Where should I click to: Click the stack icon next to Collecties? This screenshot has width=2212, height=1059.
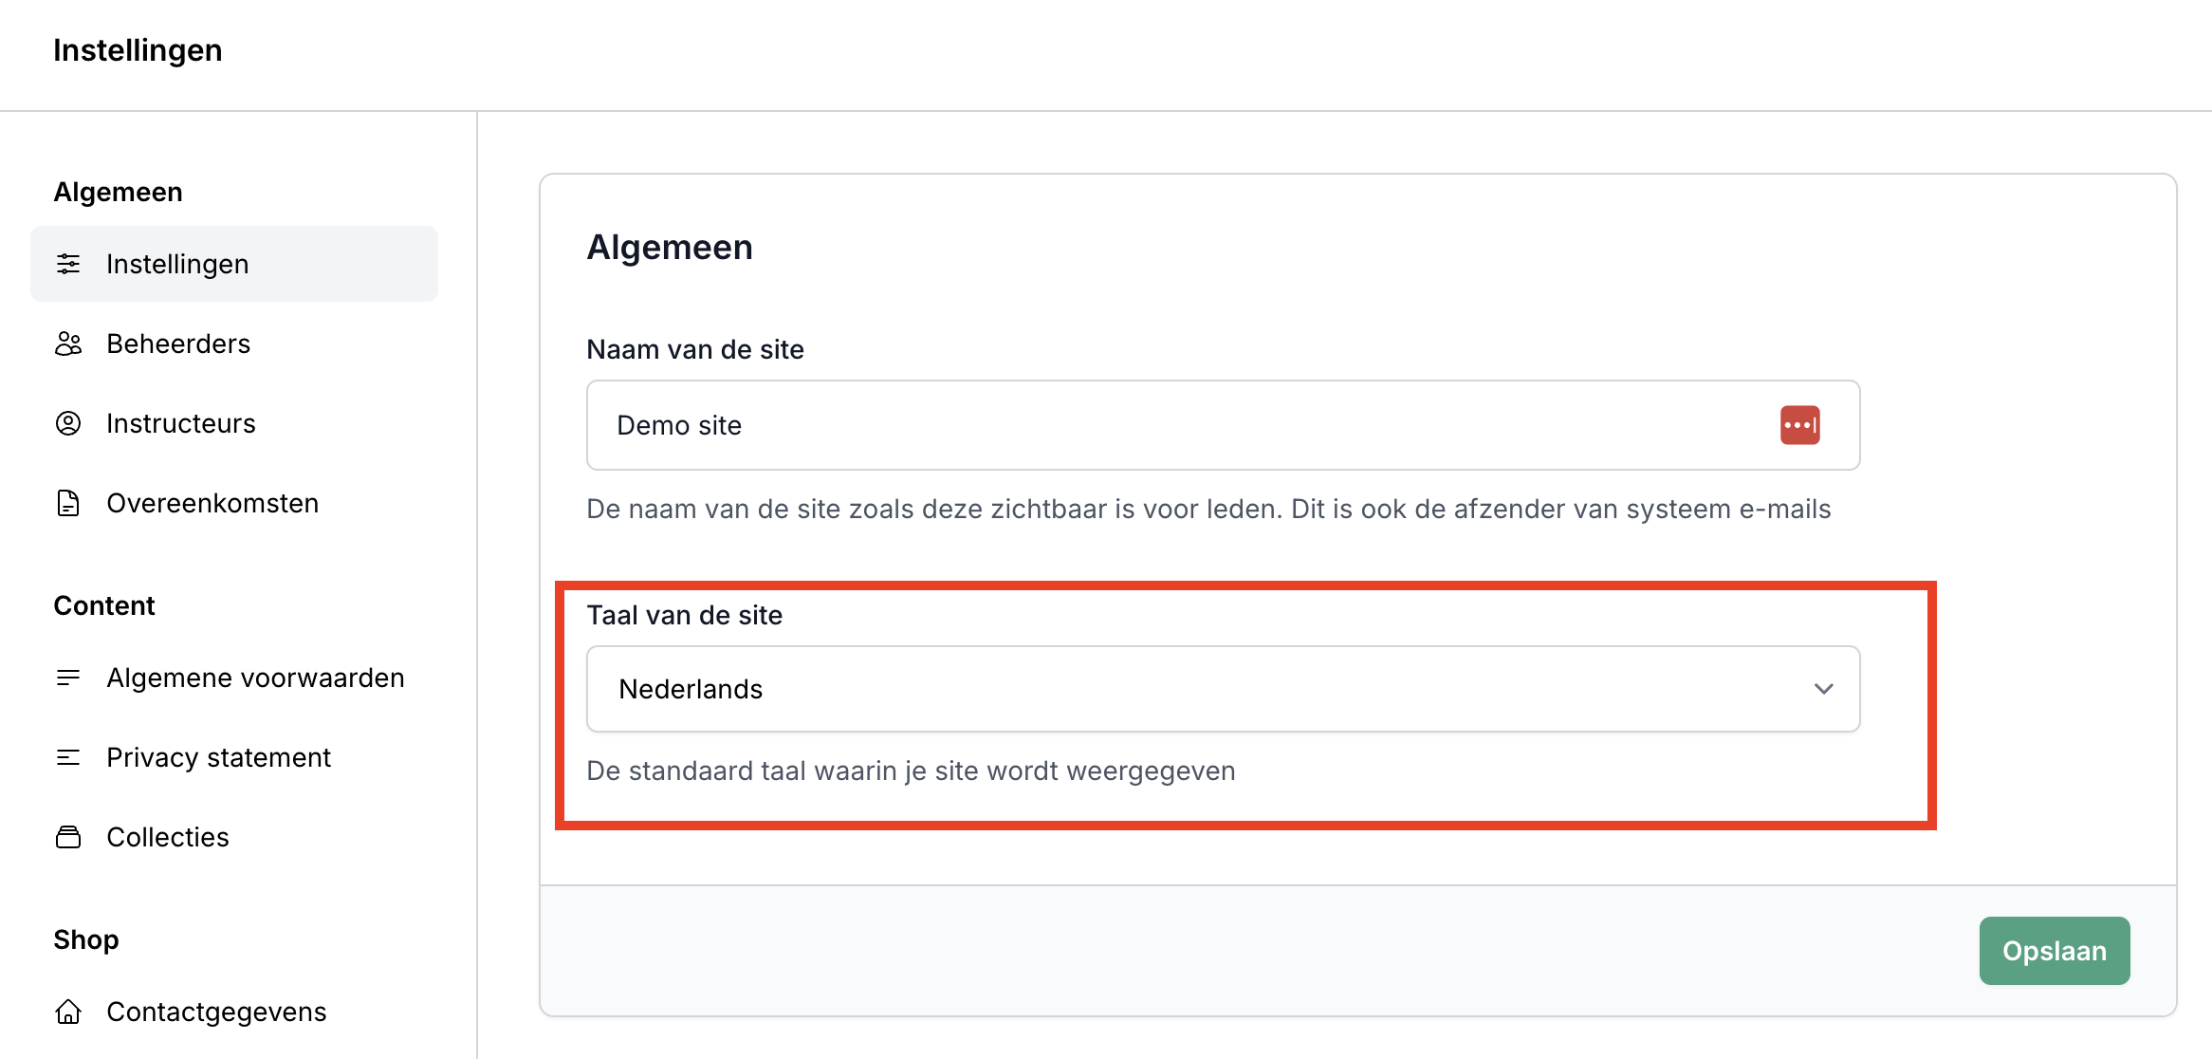pos(68,837)
